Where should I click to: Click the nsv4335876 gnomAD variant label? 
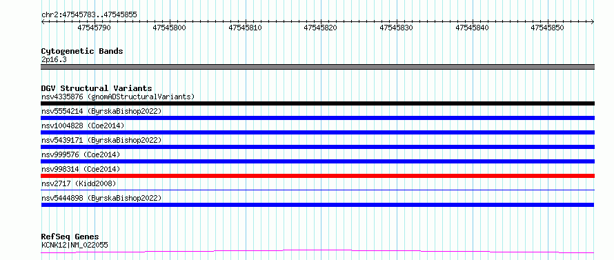(118, 97)
